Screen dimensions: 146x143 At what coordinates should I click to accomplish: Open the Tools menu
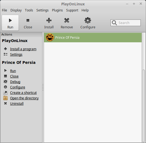tap(29, 10)
